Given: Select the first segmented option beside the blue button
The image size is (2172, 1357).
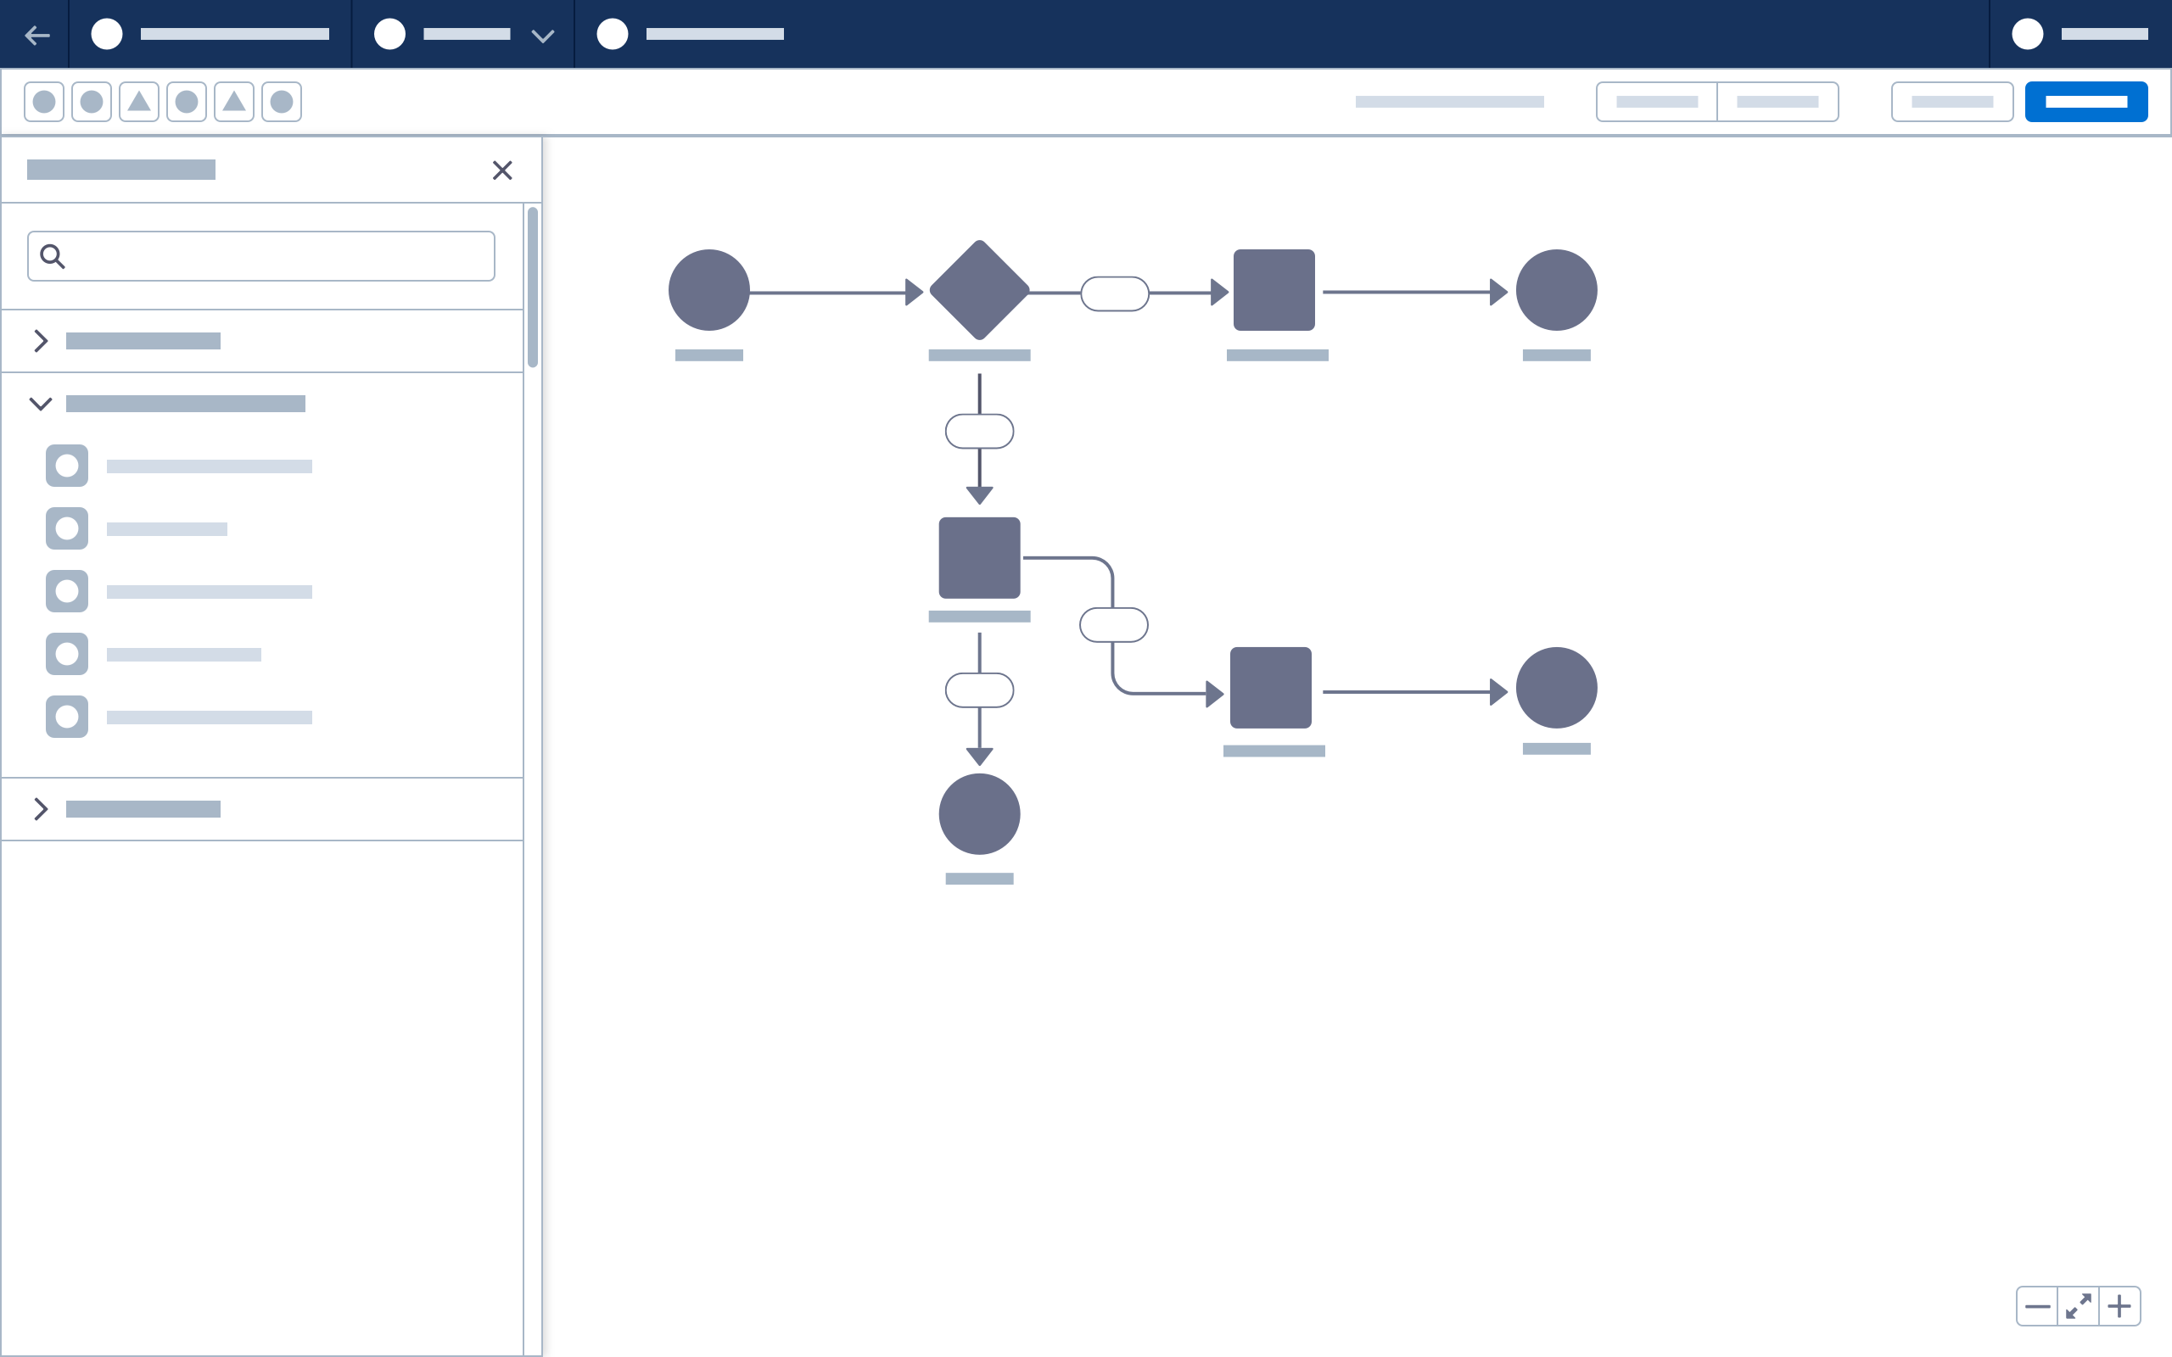Looking at the screenshot, I should (x=1656, y=102).
